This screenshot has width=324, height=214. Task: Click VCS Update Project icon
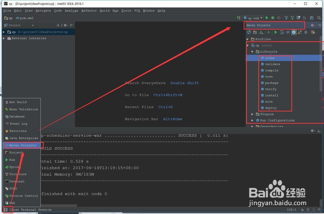pos(286,18)
